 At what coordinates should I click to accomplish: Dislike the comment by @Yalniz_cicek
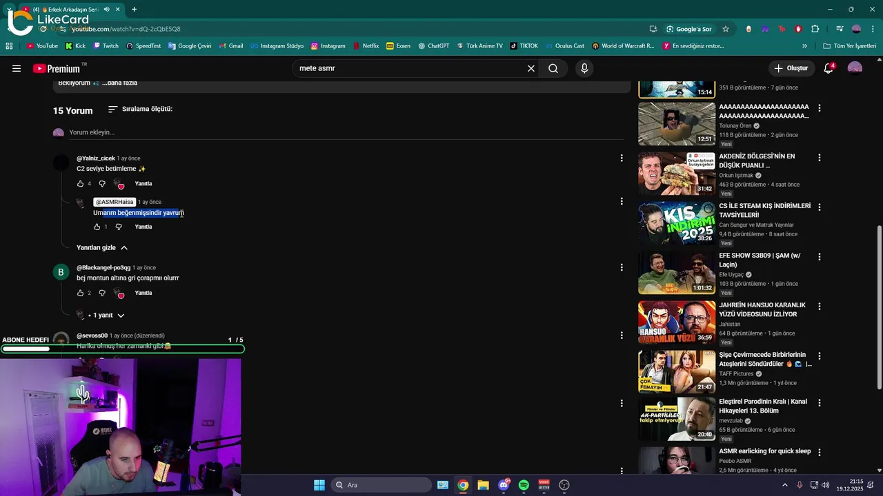point(102,184)
